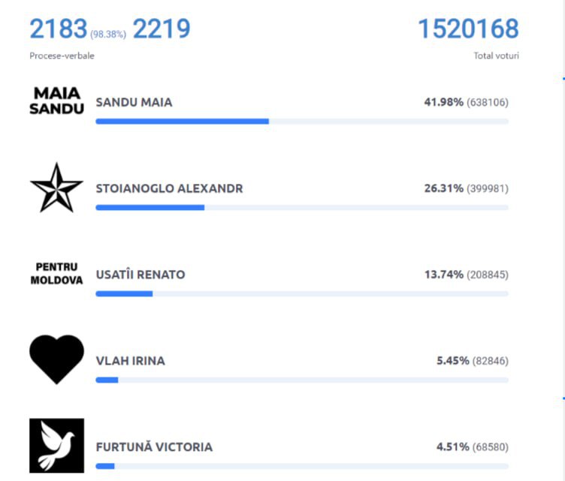Click Usatîi Renato's vote progress bar

tap(302, 294)
